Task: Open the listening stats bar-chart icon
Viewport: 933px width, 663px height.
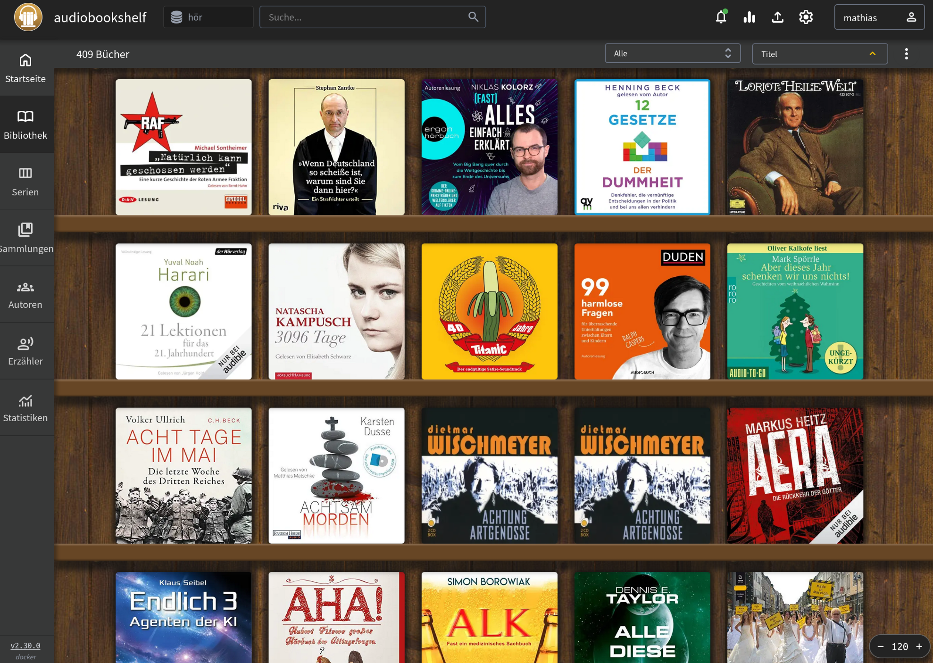Action: [749, 17]
